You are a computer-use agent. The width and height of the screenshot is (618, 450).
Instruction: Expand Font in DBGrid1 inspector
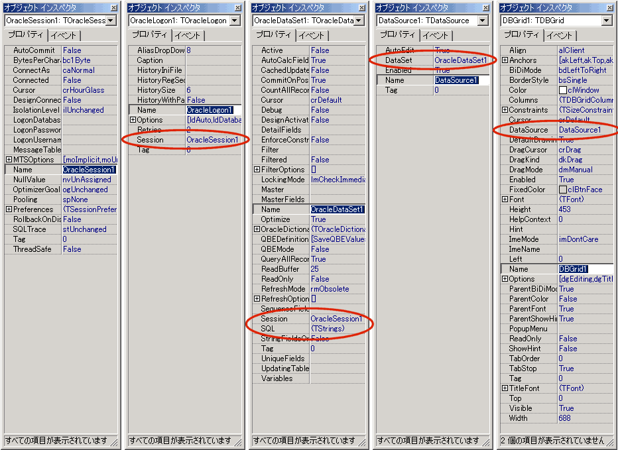(x=505, y=199)
